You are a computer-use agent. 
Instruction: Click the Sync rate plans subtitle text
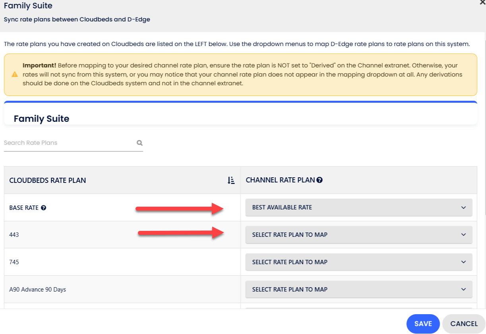pyautogui.click(x=77, y=19)
